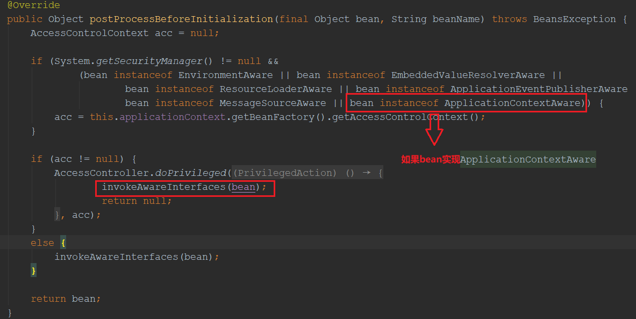The height and width of the screenshot is (319, 636).
Task: Click ApplicationEventPublisherAware interface name
Action: [x=539, y=89]
